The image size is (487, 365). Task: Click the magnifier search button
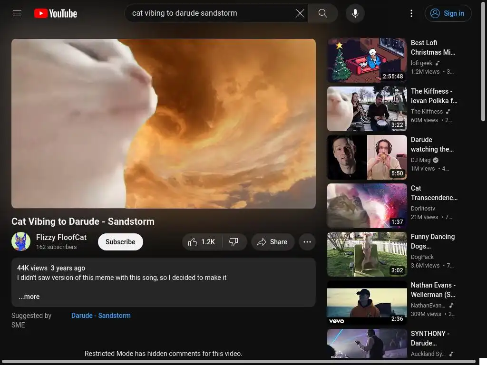(x=323, y=13)
